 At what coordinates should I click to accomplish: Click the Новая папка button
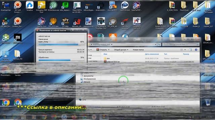point(138,50)
